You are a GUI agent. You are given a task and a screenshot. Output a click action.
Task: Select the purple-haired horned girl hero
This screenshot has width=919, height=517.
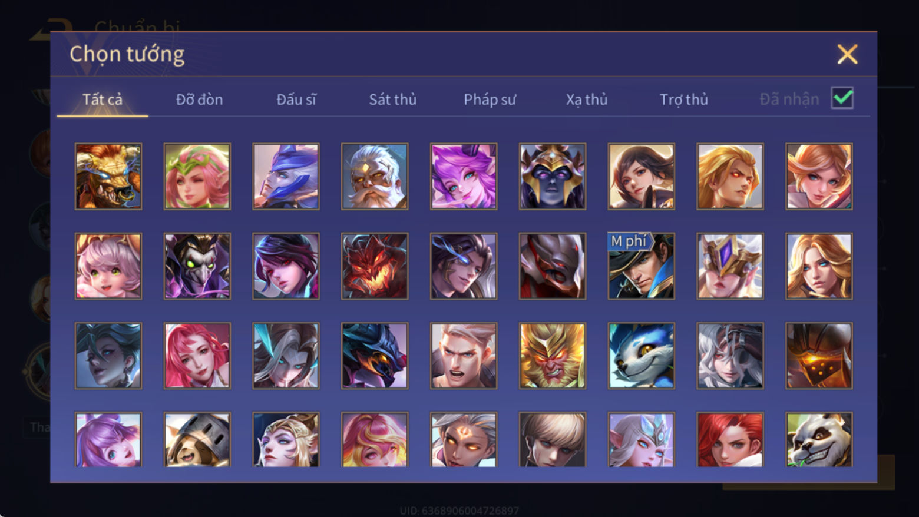click(464, 177)
